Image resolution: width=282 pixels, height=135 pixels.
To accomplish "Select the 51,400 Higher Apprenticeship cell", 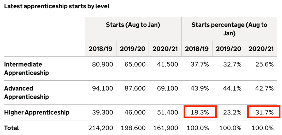I will [x=167, y=112].
